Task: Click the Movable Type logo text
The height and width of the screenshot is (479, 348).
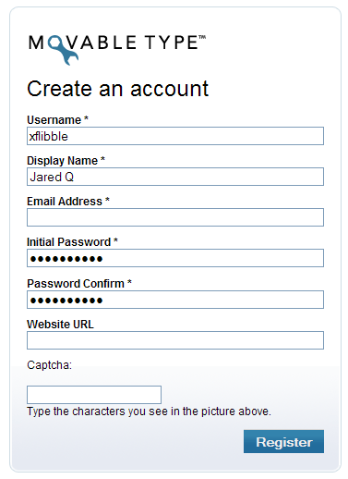Action: [x=117, y=43]
